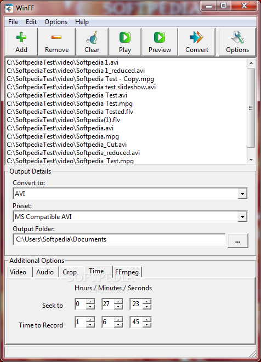Click the Clear list broom icon
Viewport: 261px width, 362px height.
coord(92,42)
